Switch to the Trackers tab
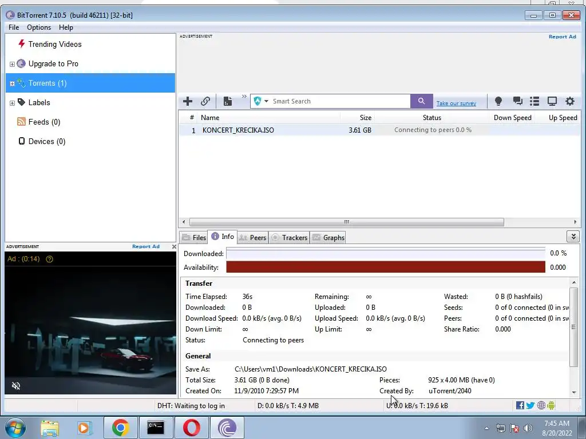Viewport: 586px width, 439px height. point(289,237)
